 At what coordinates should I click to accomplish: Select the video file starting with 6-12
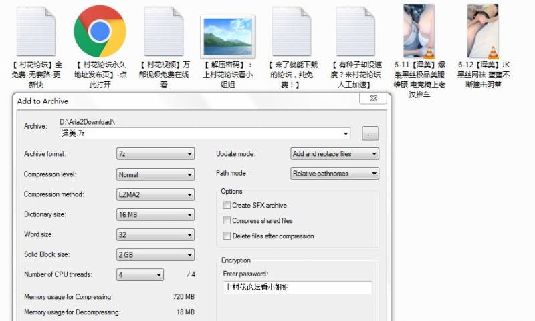[482, 31]
